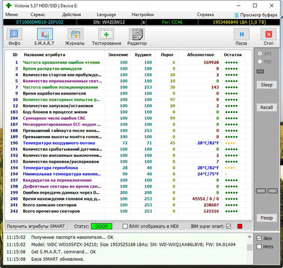Click the x next to serial number
The width and height of the screenshot is (283, 268).
point(144,22)
